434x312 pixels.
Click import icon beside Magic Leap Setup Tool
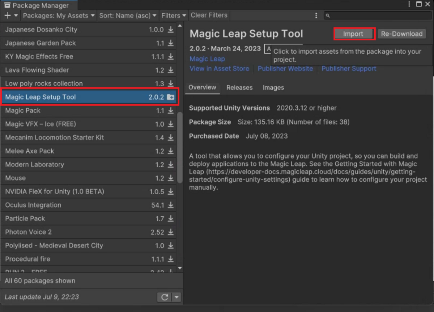[x=170, y=97]
